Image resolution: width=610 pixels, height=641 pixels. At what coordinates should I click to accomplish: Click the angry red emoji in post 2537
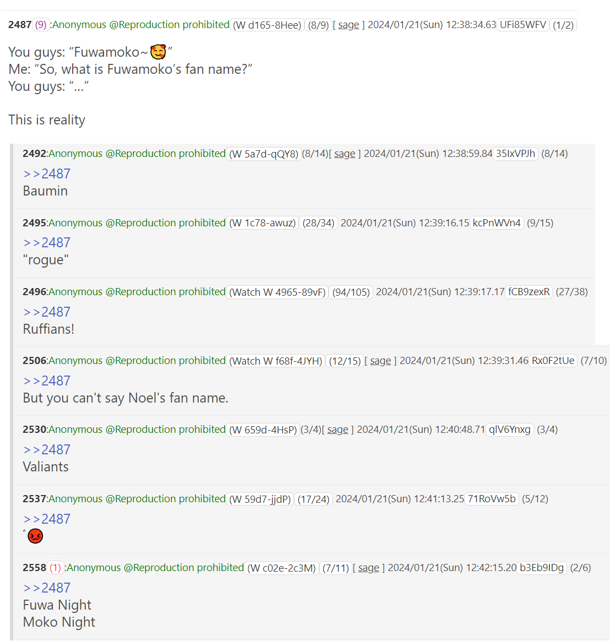tap(35, 536)
